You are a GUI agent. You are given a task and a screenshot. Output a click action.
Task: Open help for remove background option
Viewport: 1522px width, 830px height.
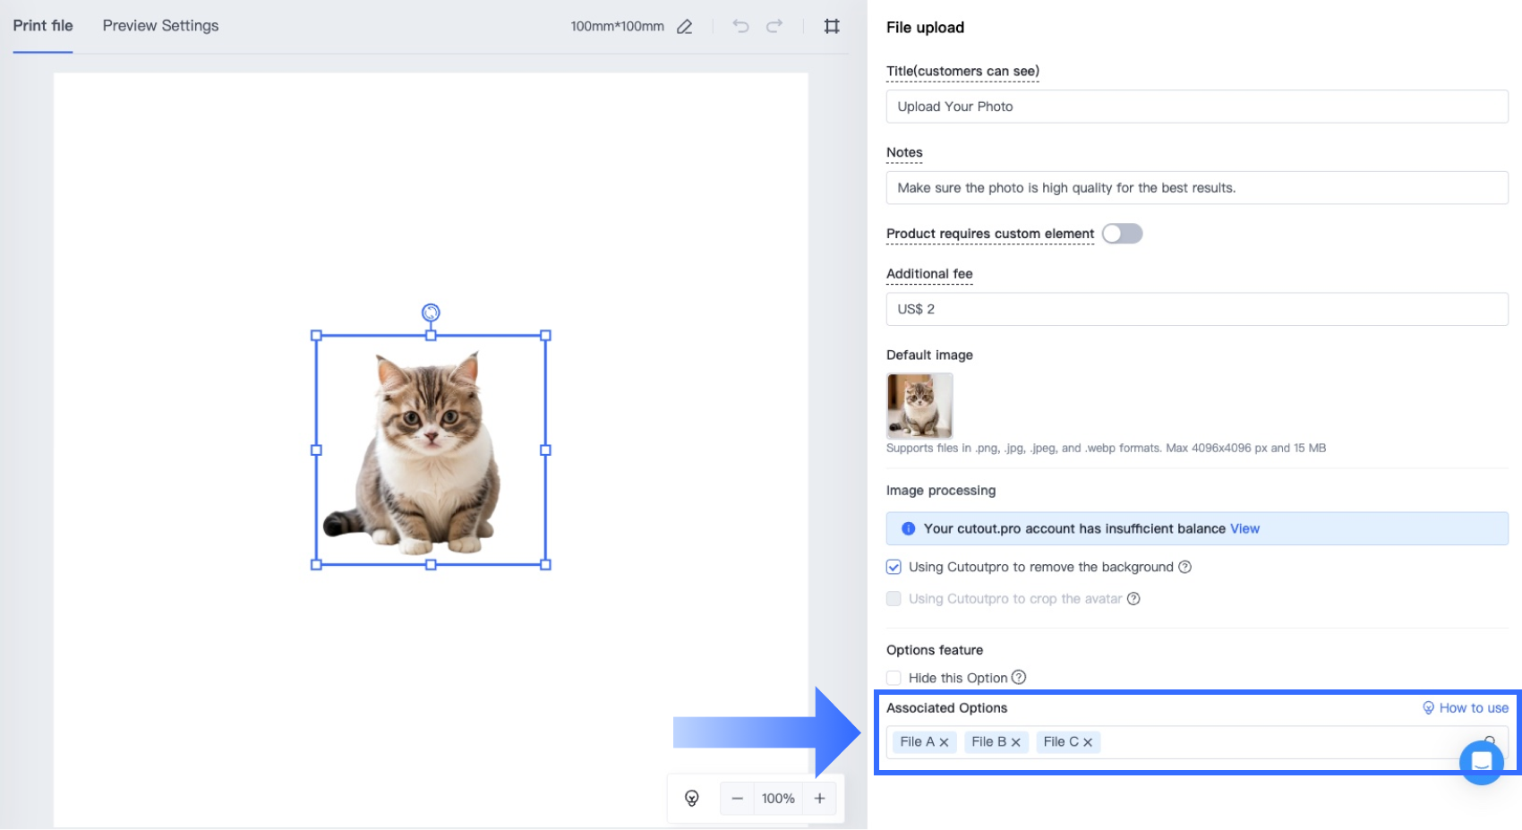point(1185,567)
